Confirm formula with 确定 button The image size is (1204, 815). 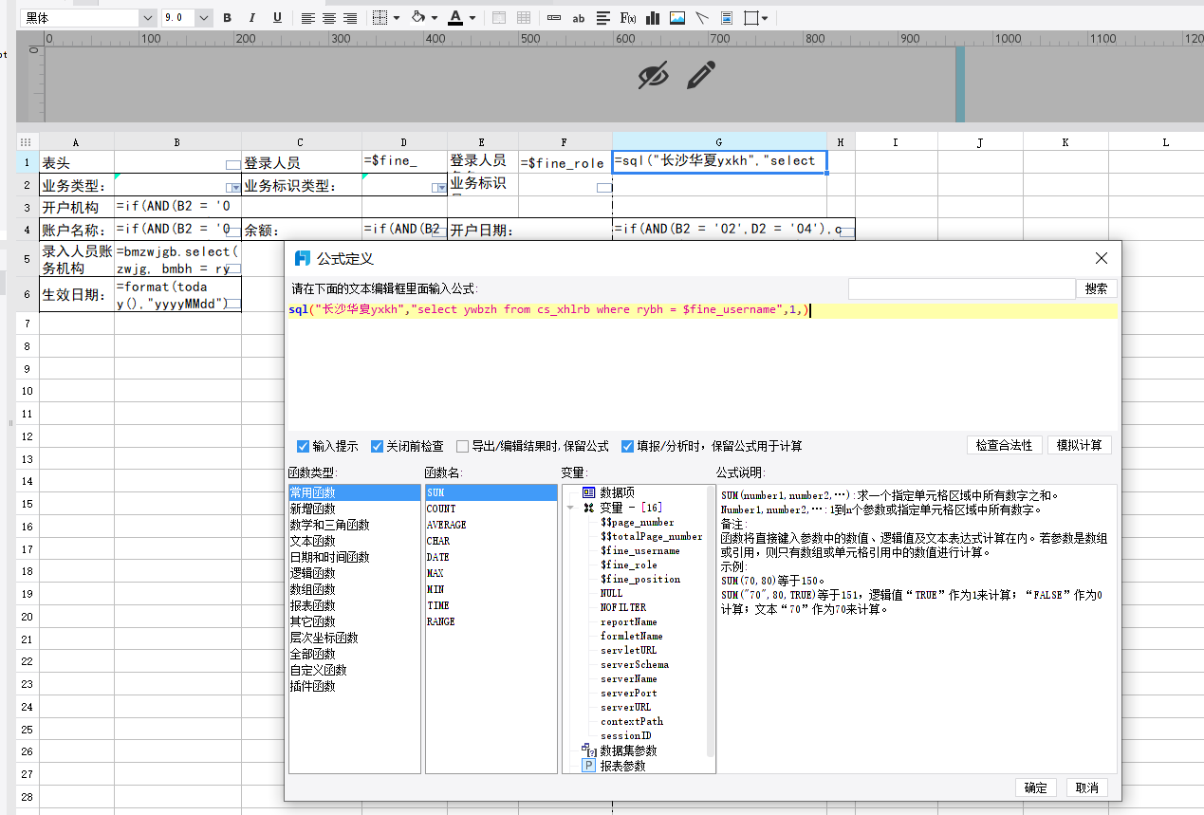(x=1036, y=787)
